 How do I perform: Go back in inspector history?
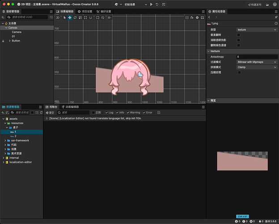209,17
